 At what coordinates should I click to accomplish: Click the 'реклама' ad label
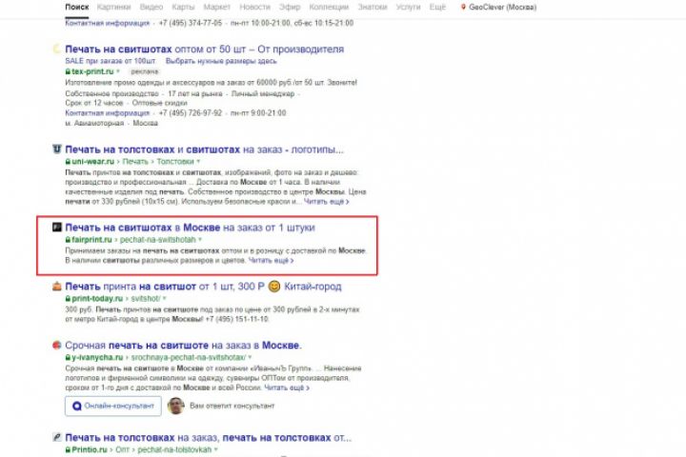(145, 71)
